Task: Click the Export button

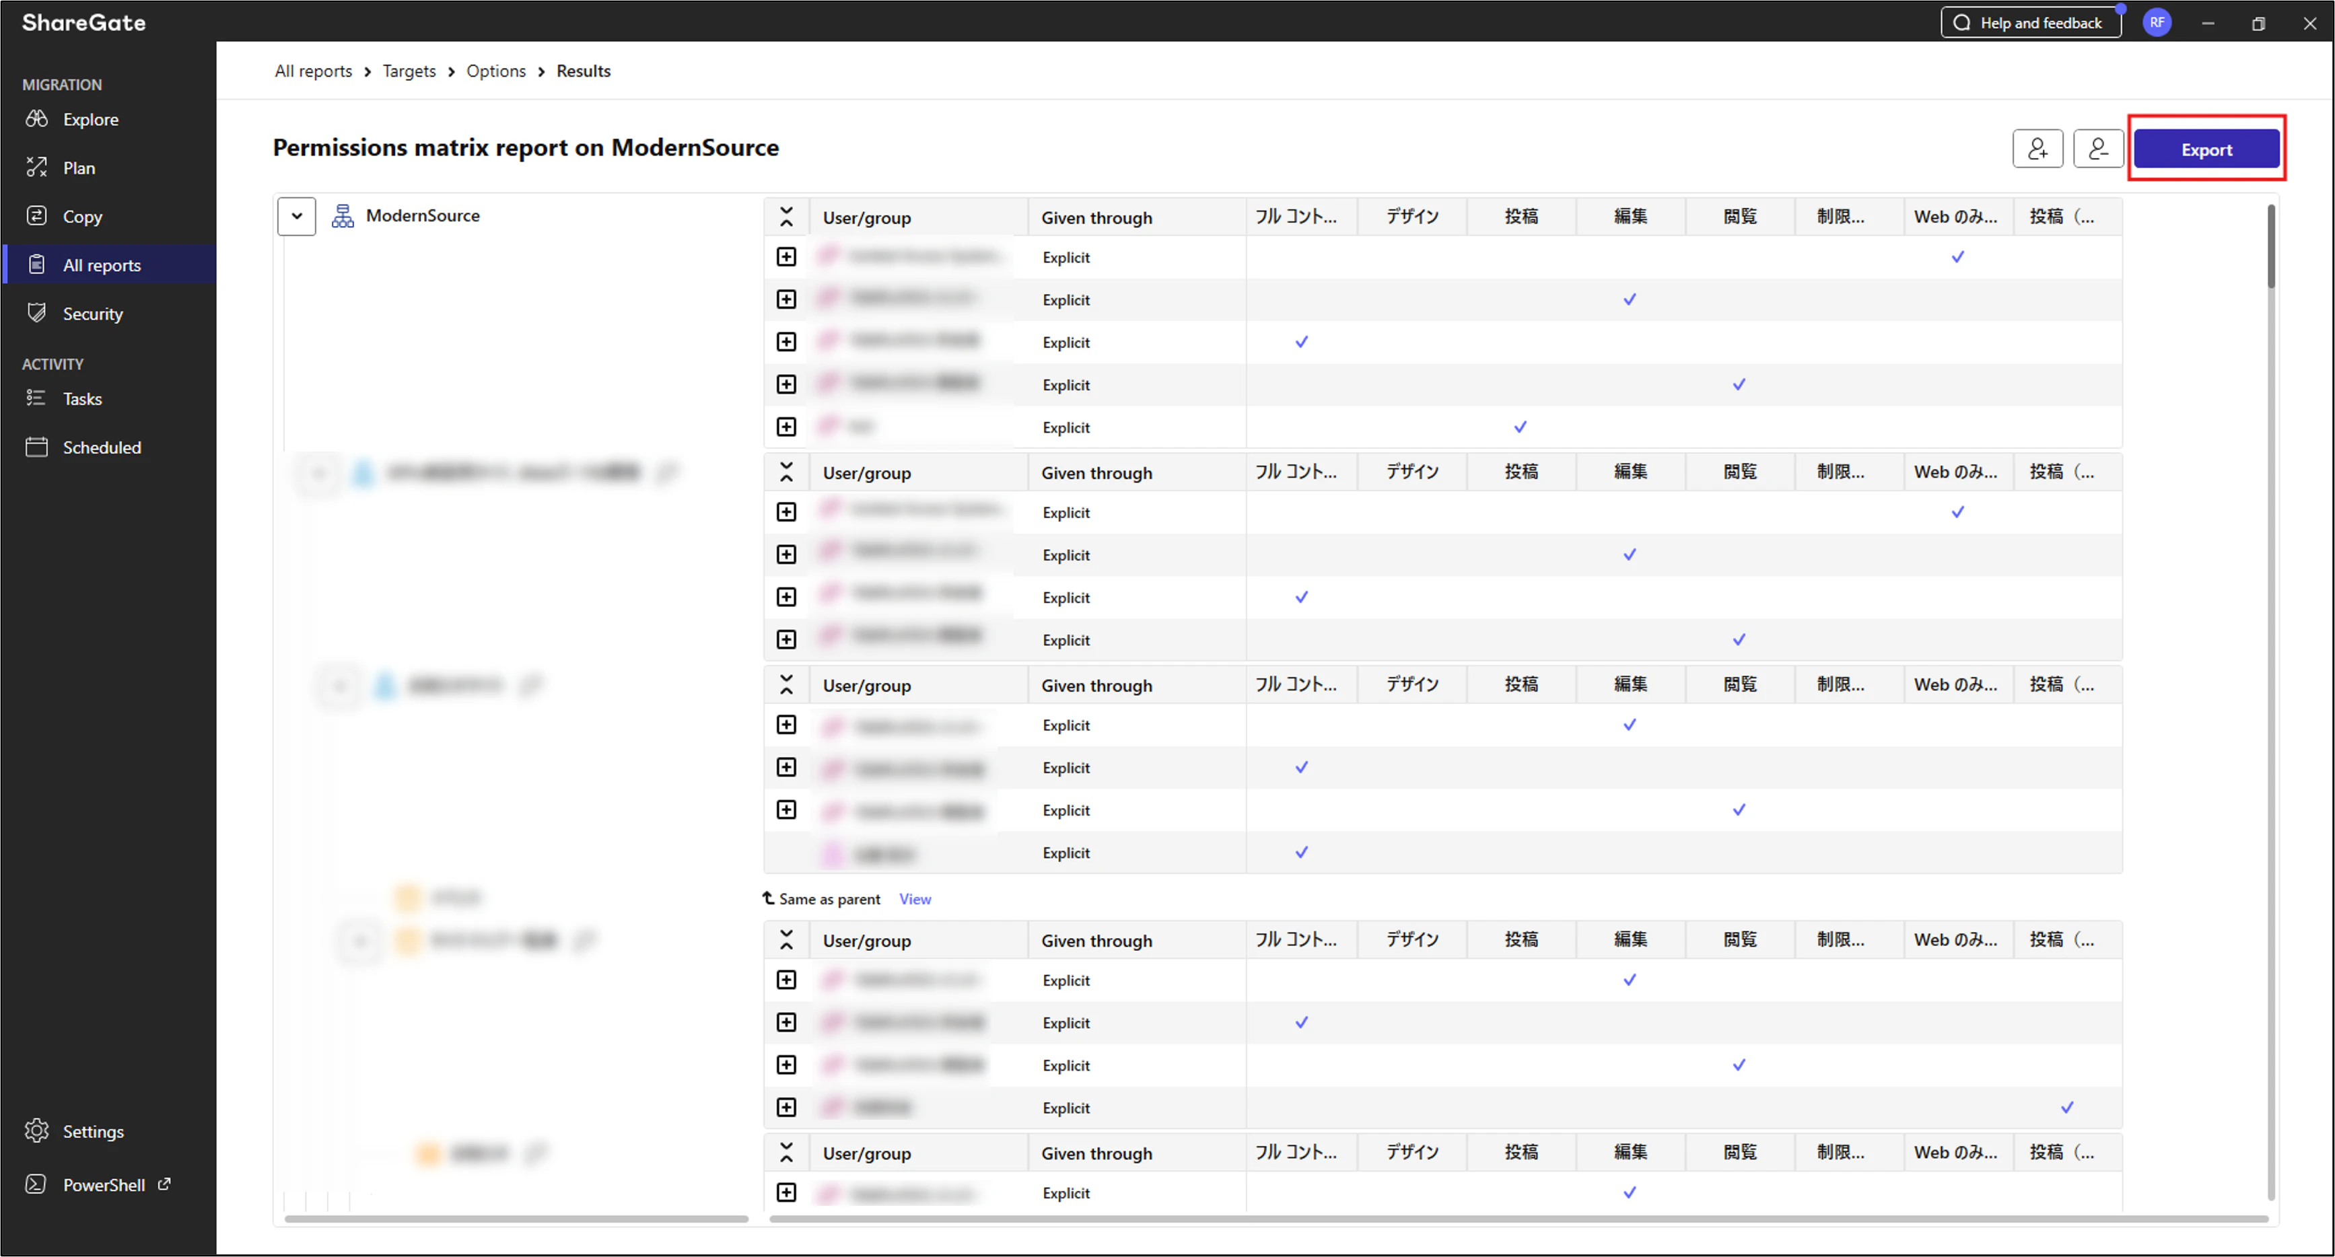Action: (2206, 149)
